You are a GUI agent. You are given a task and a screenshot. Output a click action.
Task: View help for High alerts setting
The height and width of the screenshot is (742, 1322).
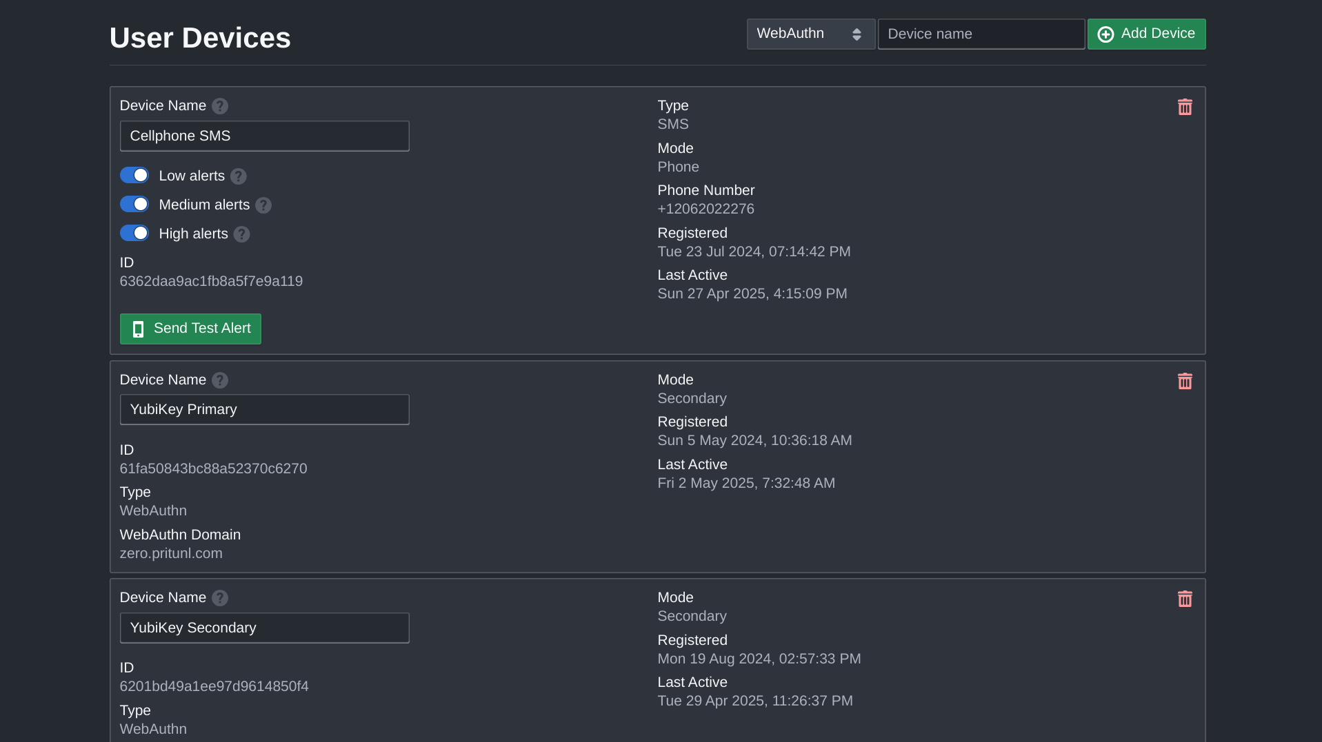[241, 234]
